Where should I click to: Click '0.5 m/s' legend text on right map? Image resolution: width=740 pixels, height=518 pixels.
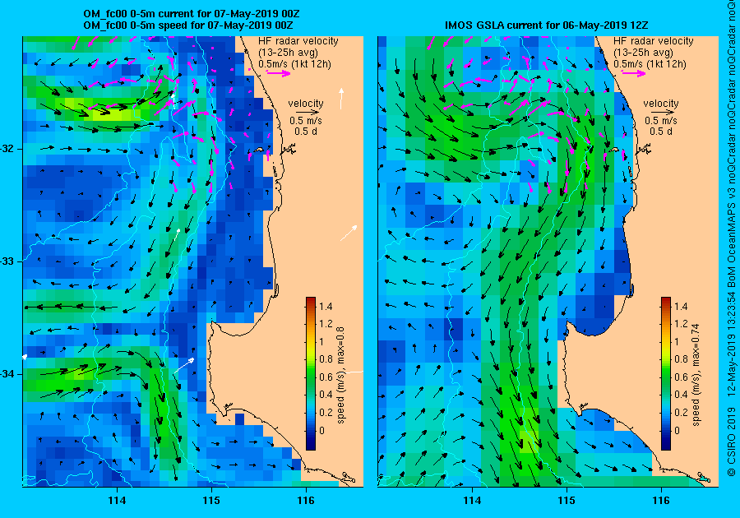pyautogui.click(x=661, y=121)
